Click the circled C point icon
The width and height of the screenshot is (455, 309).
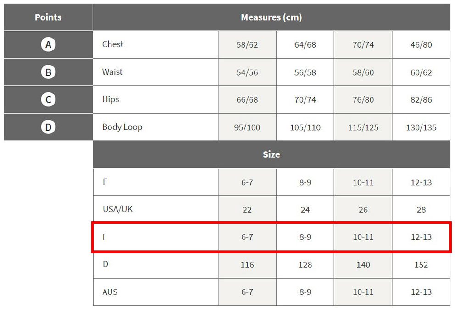(48, 99)
